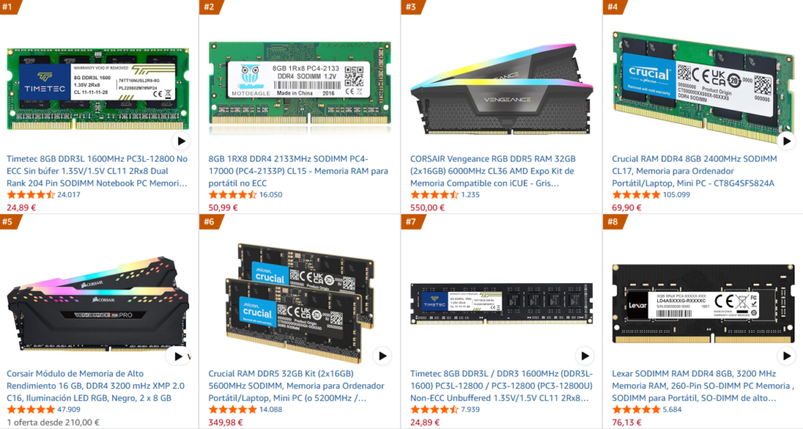Open the CORSAIR Vengeance RGB DDR5 32GB title
The image size is (803, 429).
tap(492, 171)
